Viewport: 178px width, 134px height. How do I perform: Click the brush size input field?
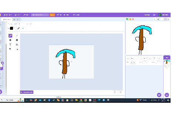pyautogui.click(x=24, y=28)
